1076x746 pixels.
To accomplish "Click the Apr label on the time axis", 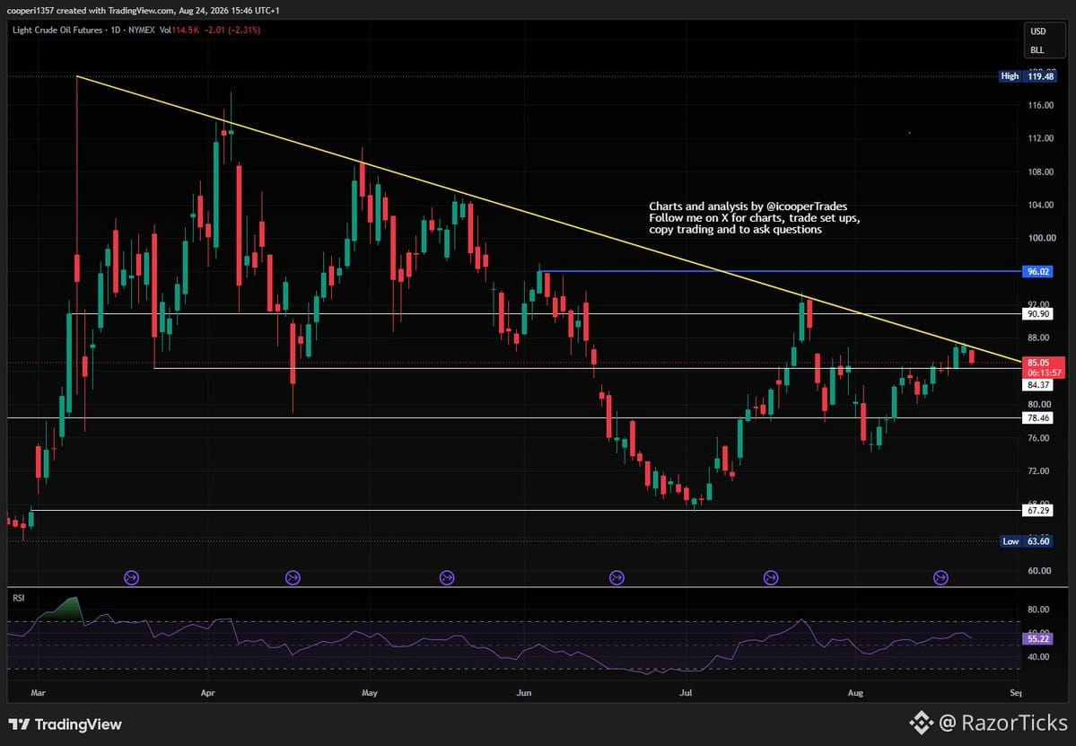I will click(208, 693).
